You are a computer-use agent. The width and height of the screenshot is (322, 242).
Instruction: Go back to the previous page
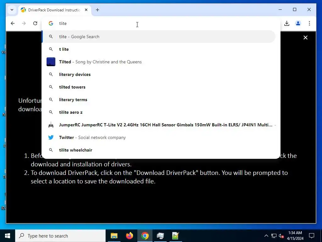tap(13, 23)
